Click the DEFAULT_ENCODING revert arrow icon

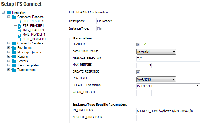pyautogui.click(x=197, y=87)
